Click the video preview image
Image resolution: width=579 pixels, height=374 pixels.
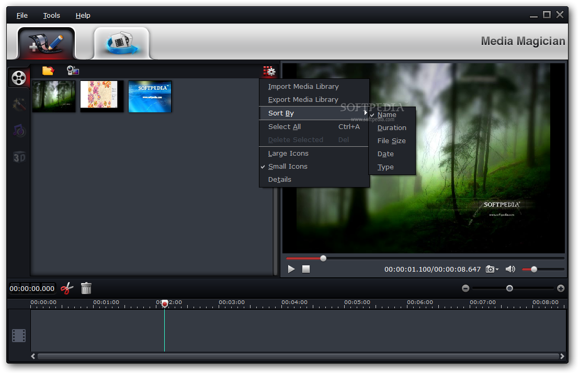click(424, 158)
